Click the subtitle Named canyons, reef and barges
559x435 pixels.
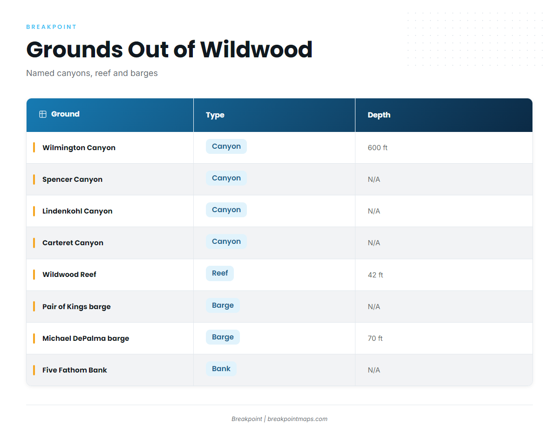(92, 73)
